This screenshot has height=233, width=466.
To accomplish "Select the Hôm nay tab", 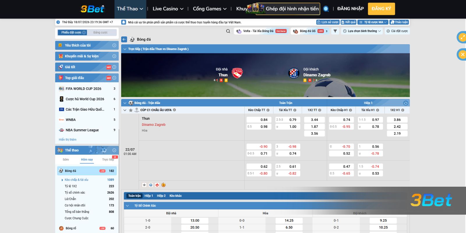I will click(x=87, y=160).
